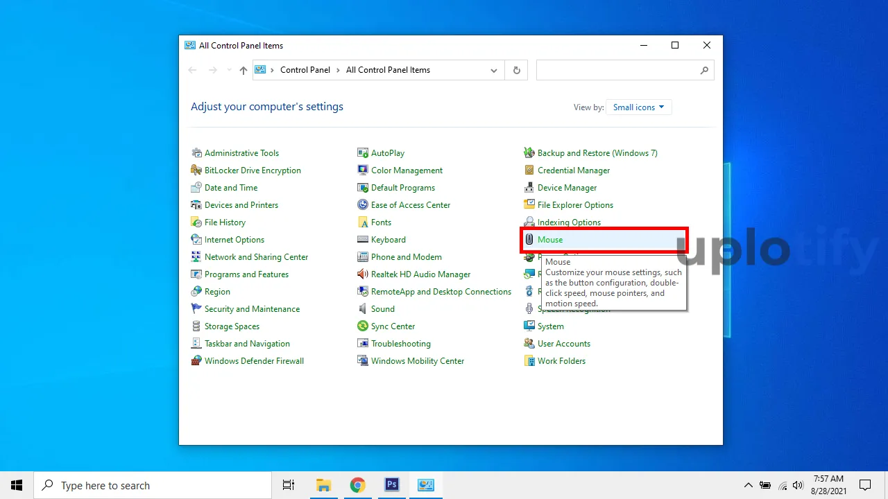Click the Fonts icon
The image size is (888, 499).
tap(363, 222)
